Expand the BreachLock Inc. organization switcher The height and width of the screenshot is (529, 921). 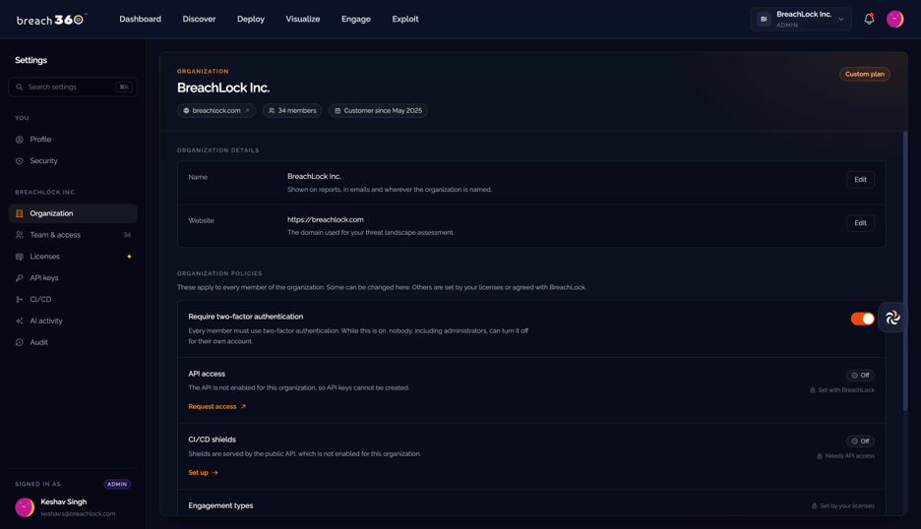(x=801, y=19)
